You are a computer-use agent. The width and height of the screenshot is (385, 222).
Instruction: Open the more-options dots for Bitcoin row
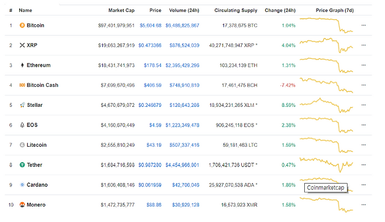(x=364, y=25)
